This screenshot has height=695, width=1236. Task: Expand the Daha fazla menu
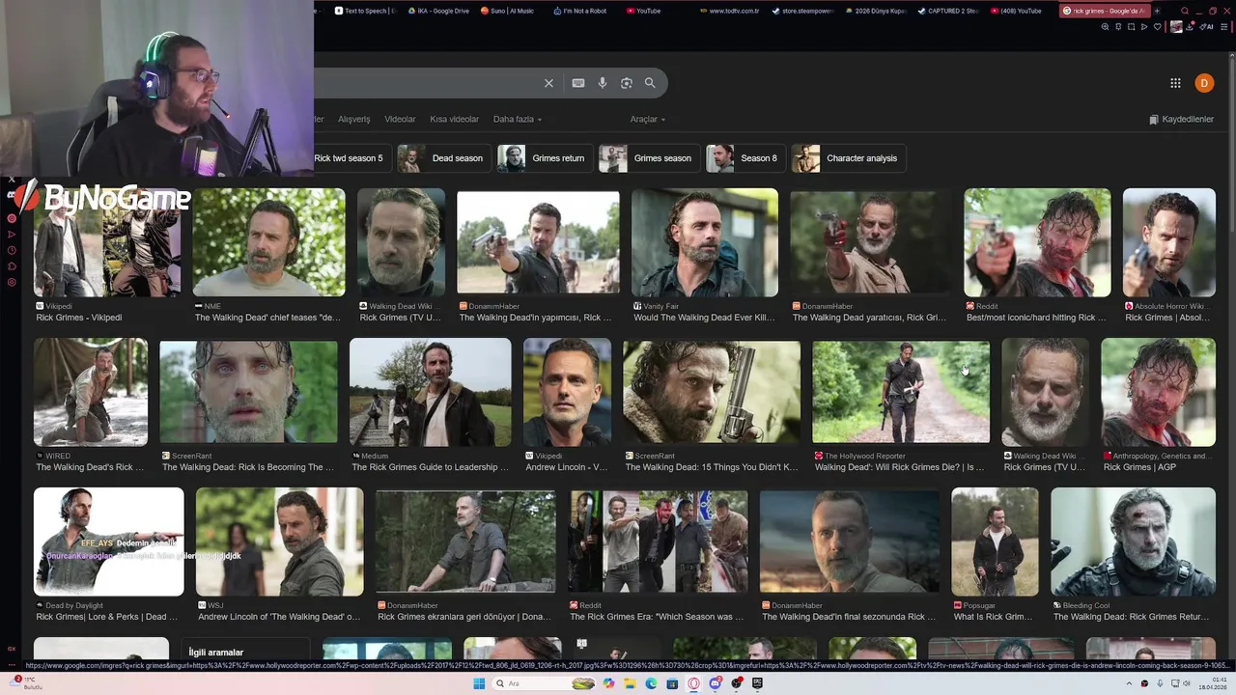[518, 120]
